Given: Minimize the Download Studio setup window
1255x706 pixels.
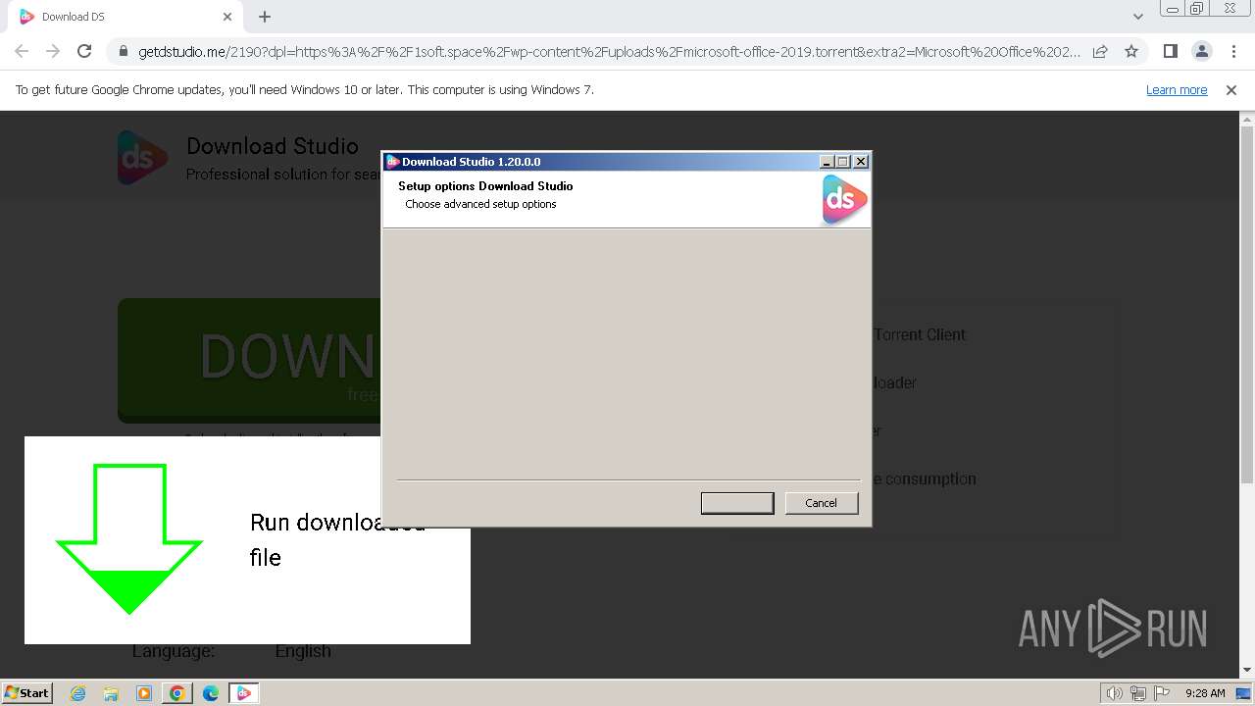Looking at the screenshot, I should tap(827, 162).
